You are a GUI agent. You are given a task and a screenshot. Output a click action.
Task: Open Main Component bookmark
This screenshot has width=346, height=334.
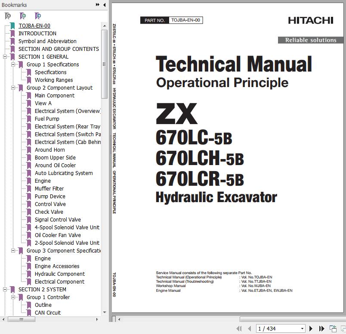(x=55, y=96)
